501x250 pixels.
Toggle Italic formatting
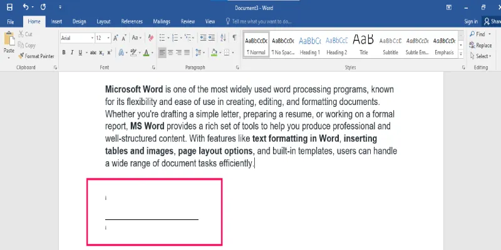click(x=72, y=52)
